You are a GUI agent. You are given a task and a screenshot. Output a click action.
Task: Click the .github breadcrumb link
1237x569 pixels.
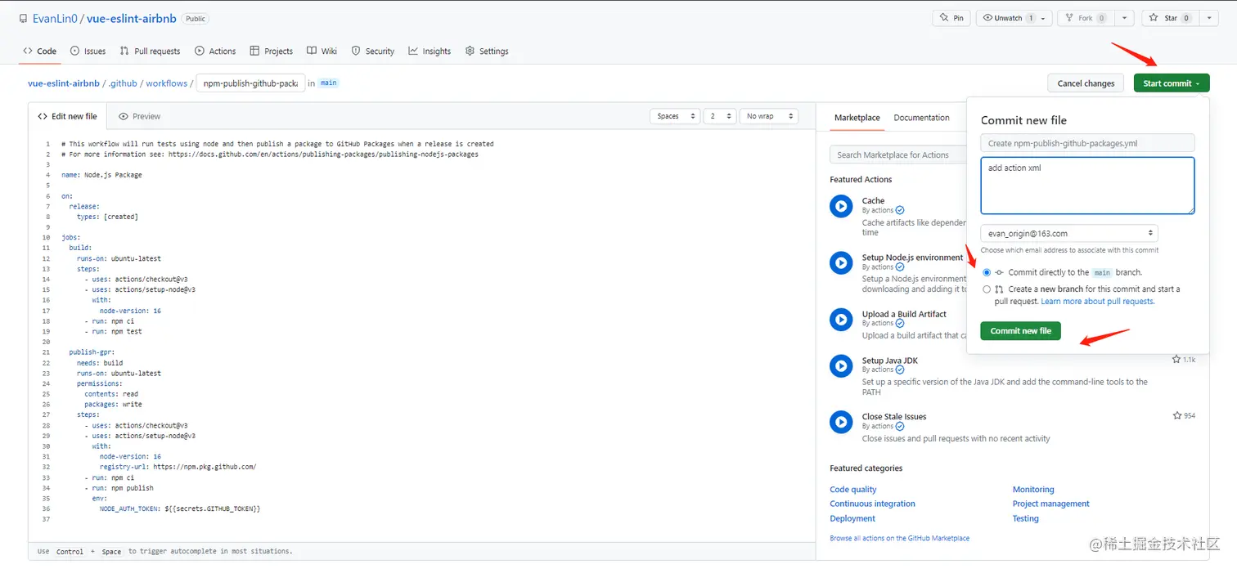123,83
